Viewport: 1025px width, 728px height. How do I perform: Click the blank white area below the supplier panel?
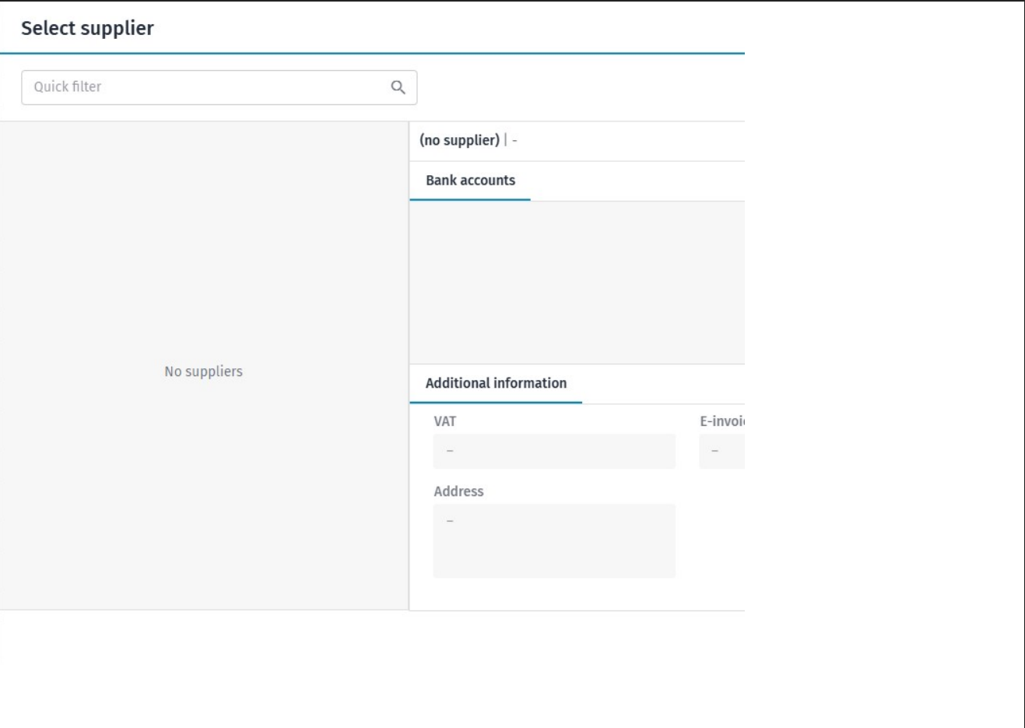(372, 670)
